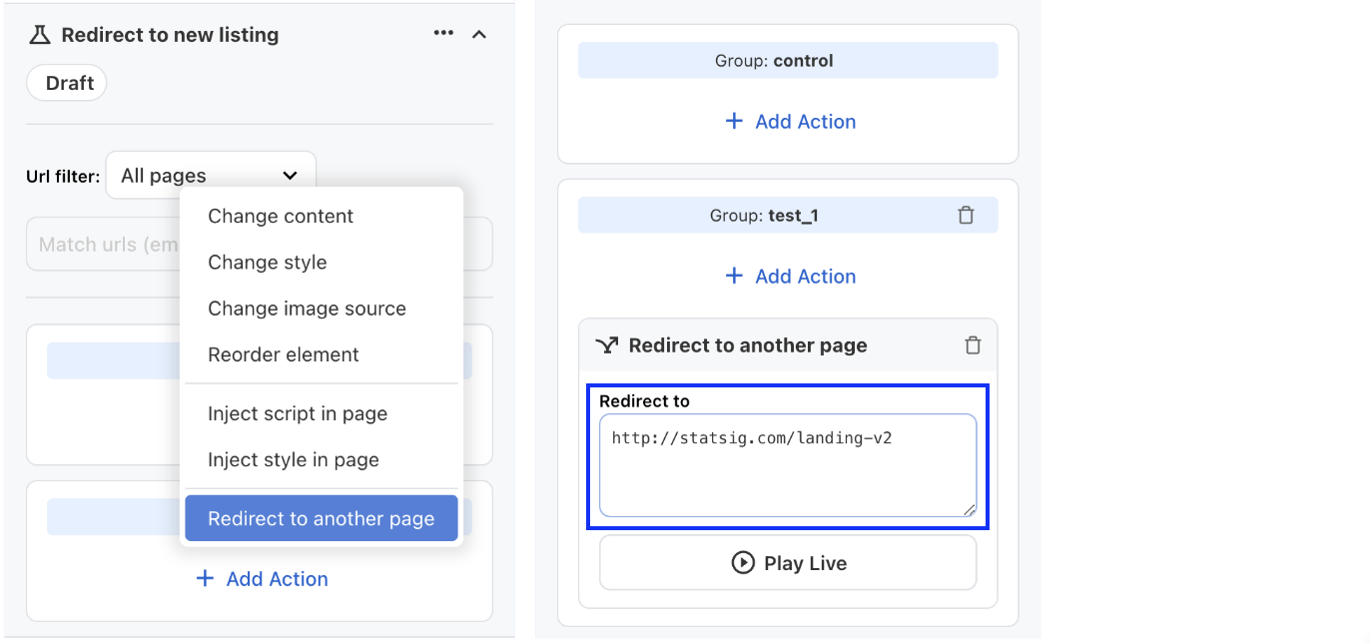Viewport: 1370px width, 643px height.
Task: Click the Group: control header bar
Action: 787,60
